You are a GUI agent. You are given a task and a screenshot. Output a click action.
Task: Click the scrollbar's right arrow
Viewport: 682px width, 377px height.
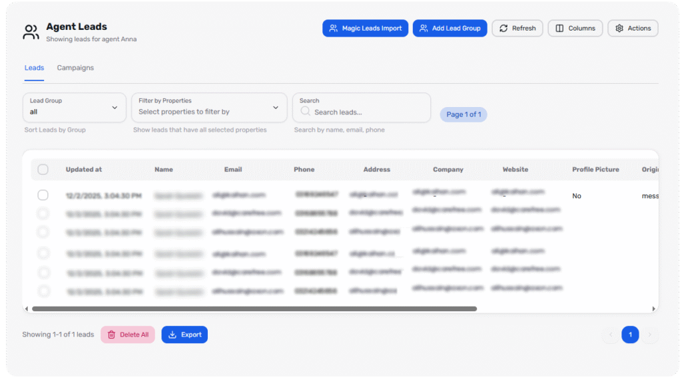click(x=654, y=309)
